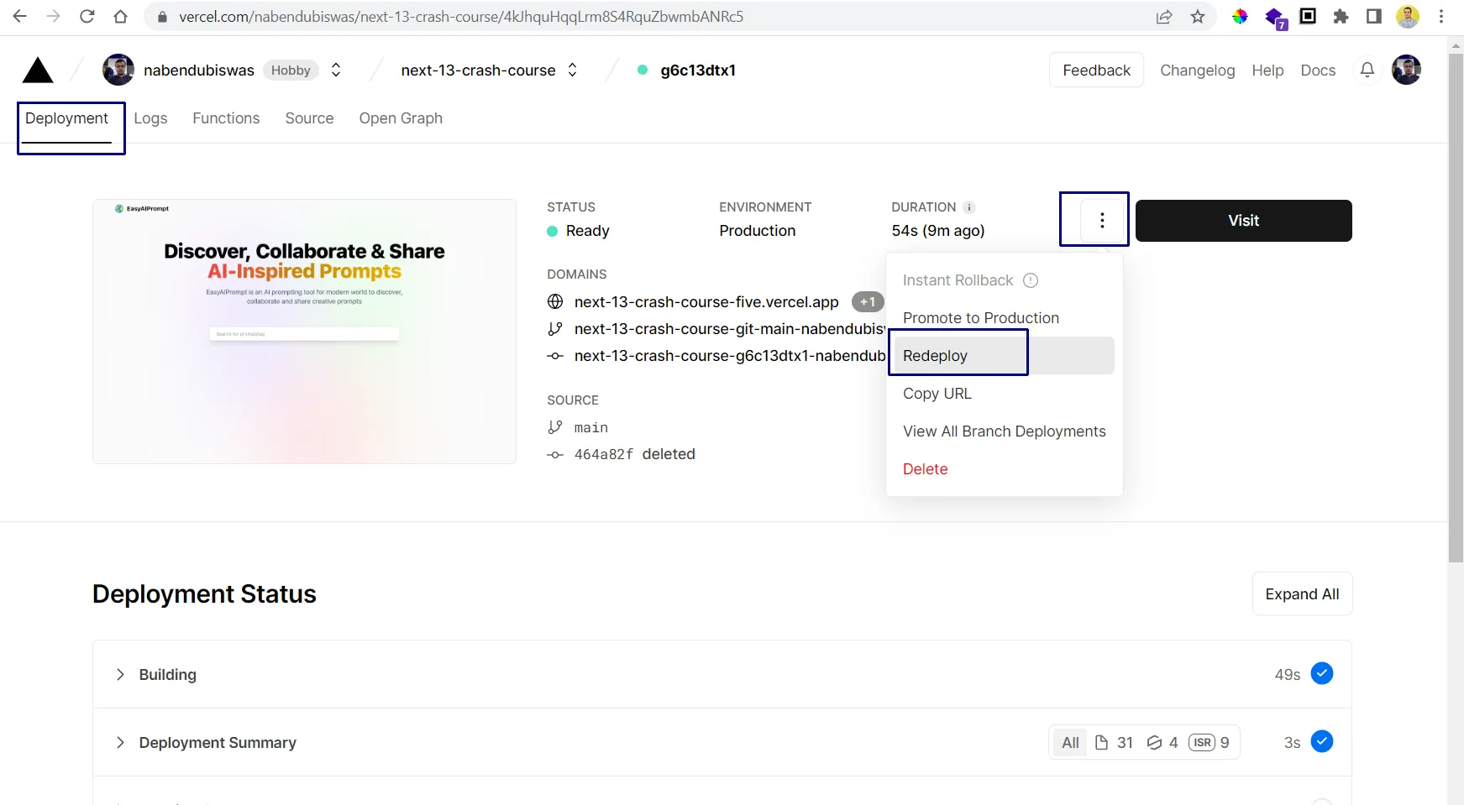This screenshot has height=805, width=1464.
Task: Click the globe icon beside the domain
Action: (555, 302)
